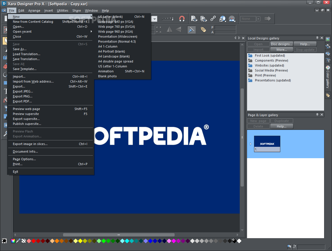
Task: Click Help... button in Page & Layer gallery
Action: click(x=281, y=126)
